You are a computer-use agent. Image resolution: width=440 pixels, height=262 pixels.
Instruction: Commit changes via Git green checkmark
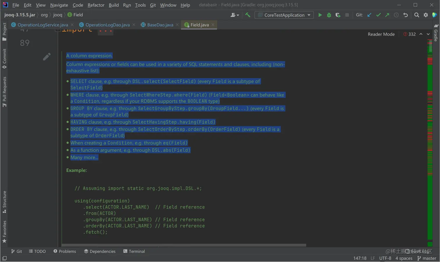(x=378, y=15)
